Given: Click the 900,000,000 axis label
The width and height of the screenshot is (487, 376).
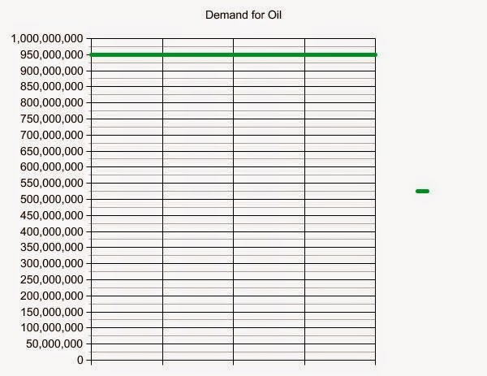Looking at the screenshot, I should [52, 71].
